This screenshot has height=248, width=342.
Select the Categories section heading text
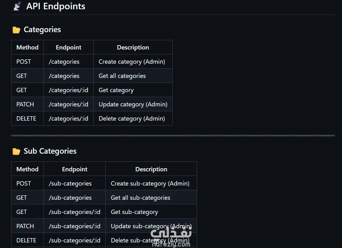(x=42, y=30)
